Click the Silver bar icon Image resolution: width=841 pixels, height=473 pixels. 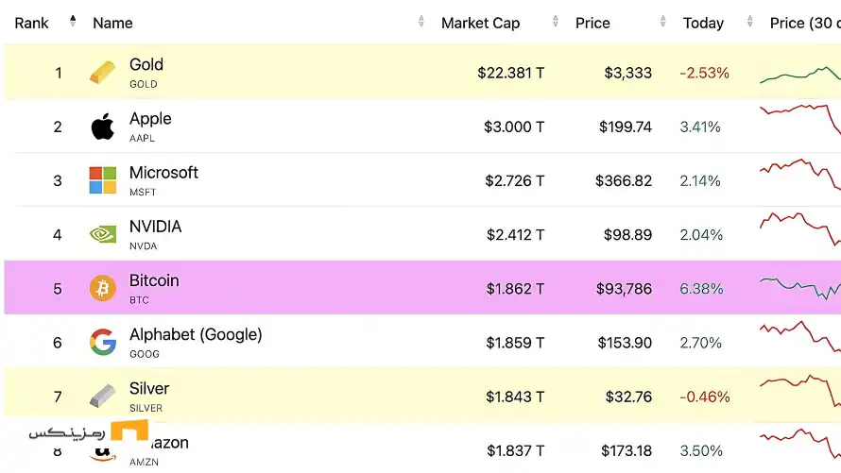tap(102, 396)
